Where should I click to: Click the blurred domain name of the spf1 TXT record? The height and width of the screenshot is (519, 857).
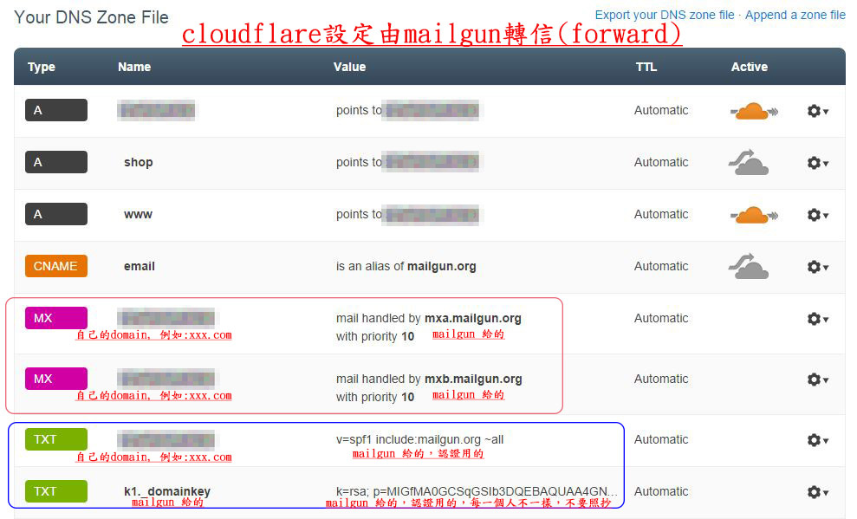coord(166,439)
